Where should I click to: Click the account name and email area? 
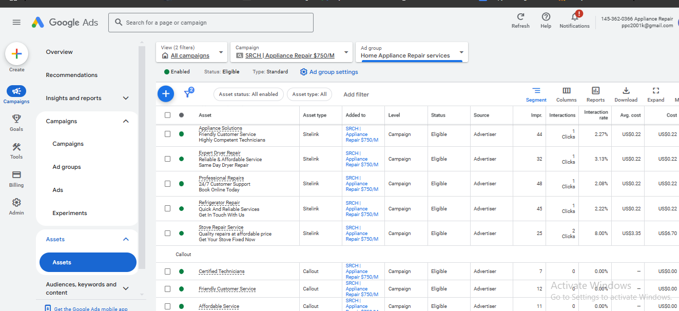(637, 22)
